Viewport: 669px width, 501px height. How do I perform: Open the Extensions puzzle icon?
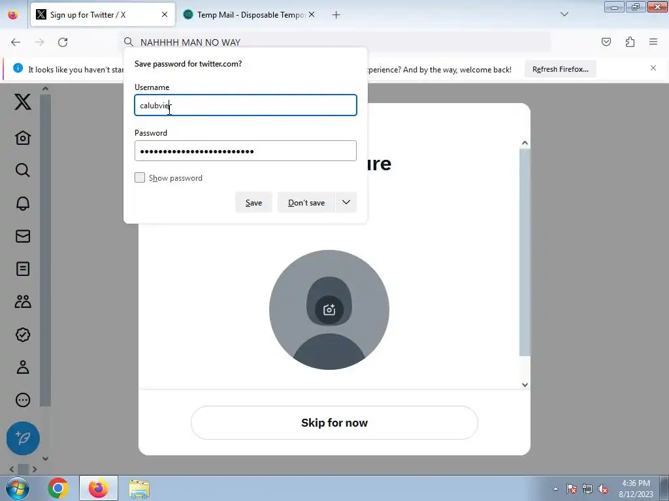click(630, 42)
